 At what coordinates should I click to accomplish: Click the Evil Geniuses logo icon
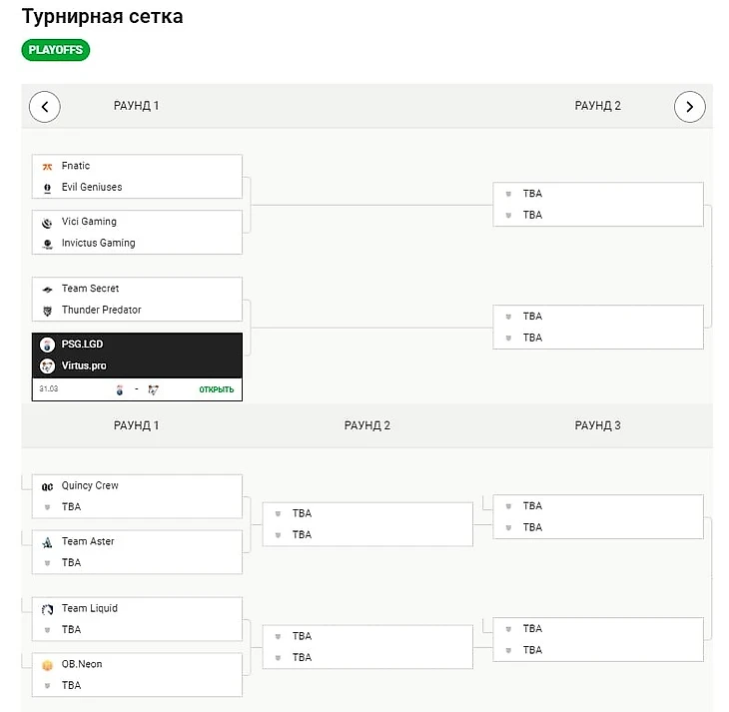[47, 188]
